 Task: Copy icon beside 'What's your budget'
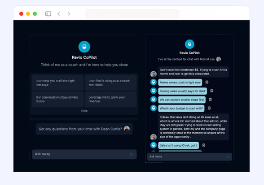pyautogui.click(x=209, y=108)
